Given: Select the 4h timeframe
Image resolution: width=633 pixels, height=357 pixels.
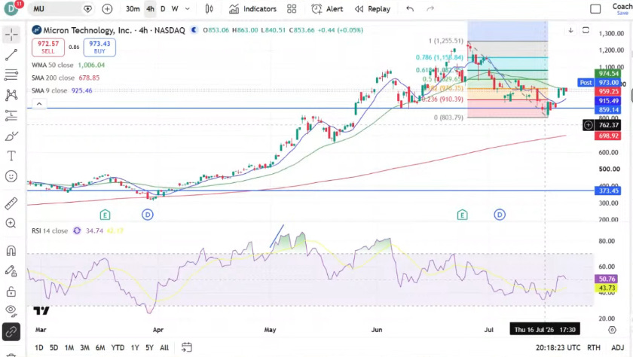Looking at the screenshot, I should [x=150, y=9].
